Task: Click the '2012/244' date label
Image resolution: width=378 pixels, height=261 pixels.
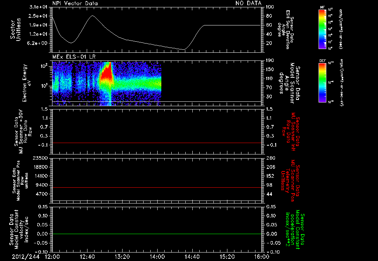Action: (26, 257)
